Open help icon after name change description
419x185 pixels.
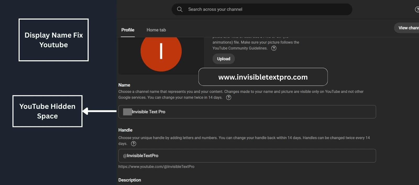(229, 98)
